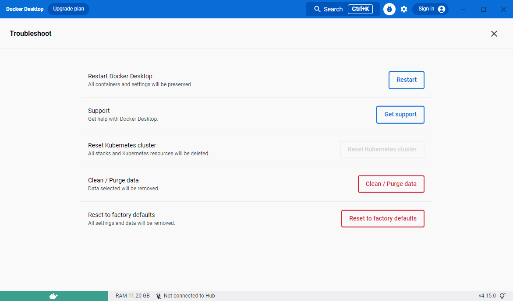This screenshot has height=301, width=513.
Task: Click the Ctrl+K shortcut badge
Action: coord(361,9)
